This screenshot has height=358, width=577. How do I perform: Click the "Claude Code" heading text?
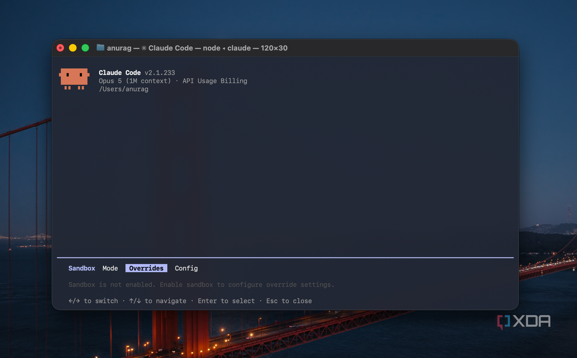(120, 73)
